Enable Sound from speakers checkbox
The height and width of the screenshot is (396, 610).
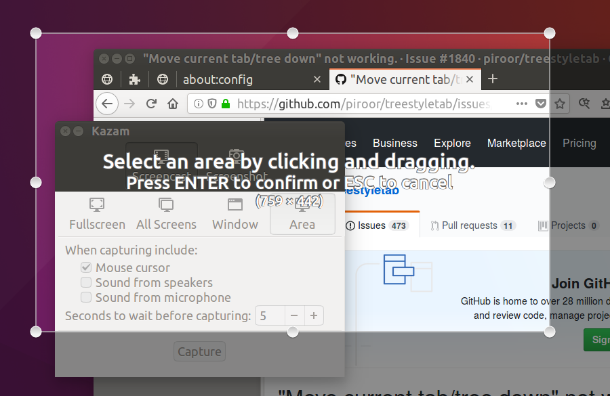coord(86,282)
